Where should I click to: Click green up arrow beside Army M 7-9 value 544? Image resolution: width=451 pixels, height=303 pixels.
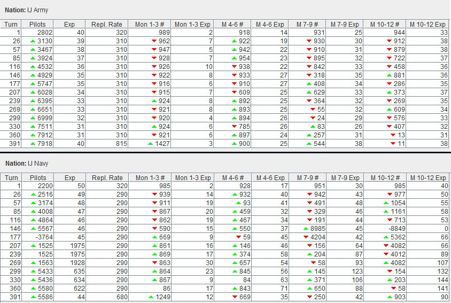coord(309,144)
